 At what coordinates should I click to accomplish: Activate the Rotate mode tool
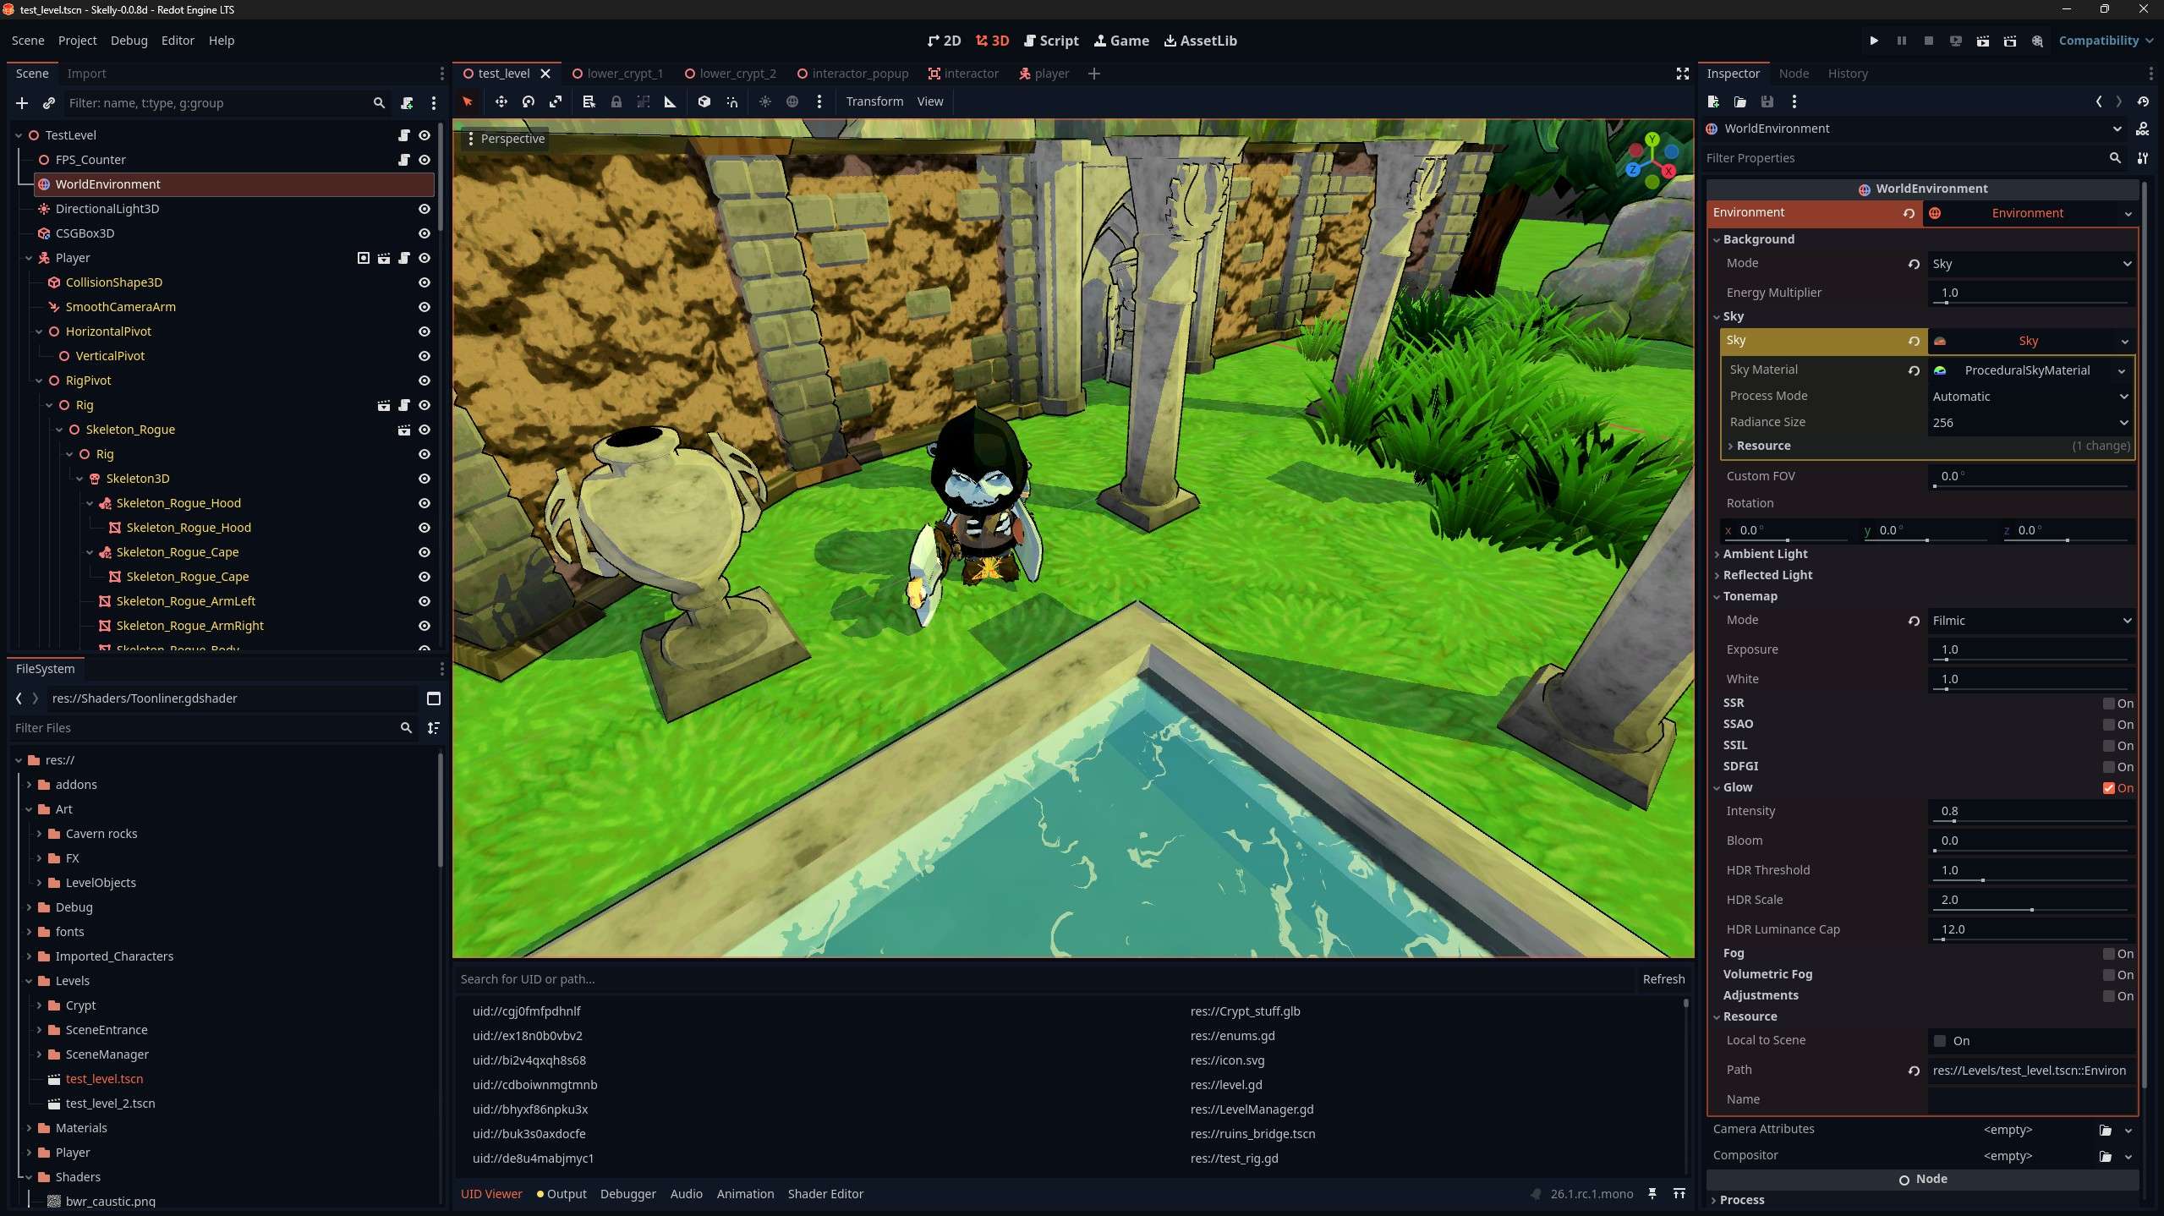(x=528, y=101)
